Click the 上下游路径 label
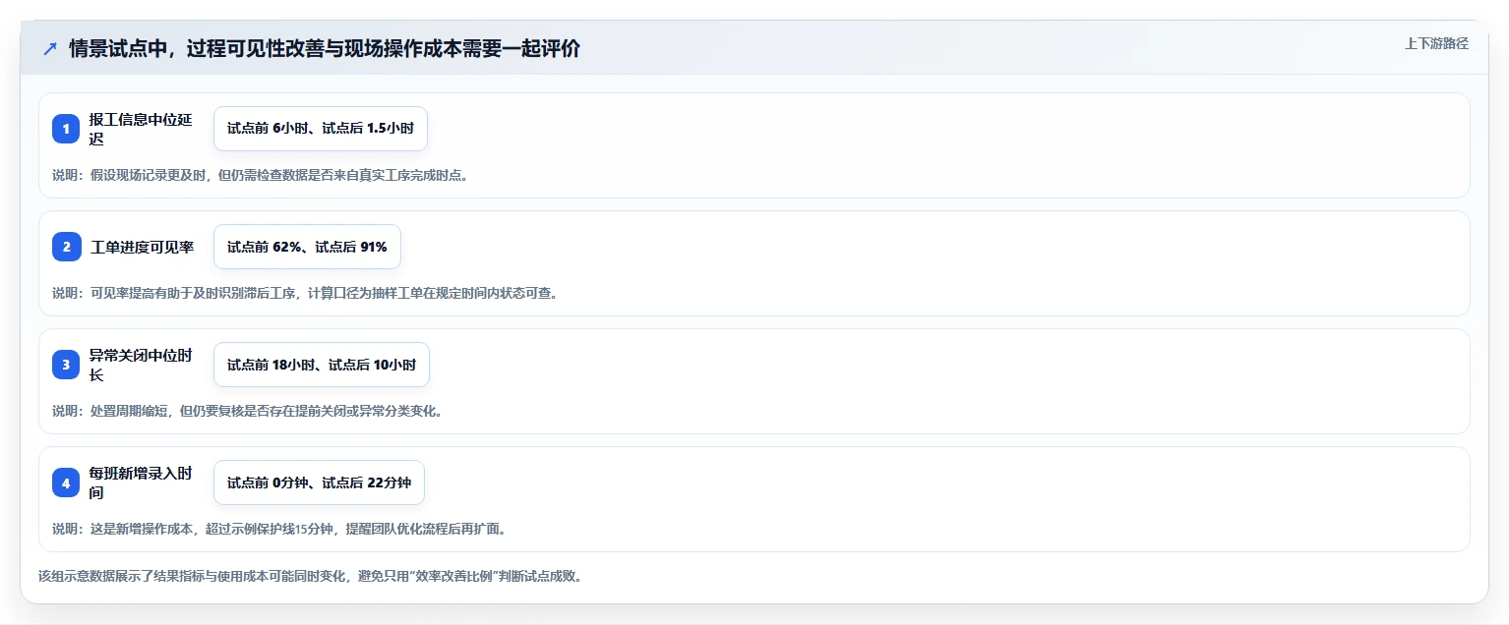 (x=1436, y=43)
